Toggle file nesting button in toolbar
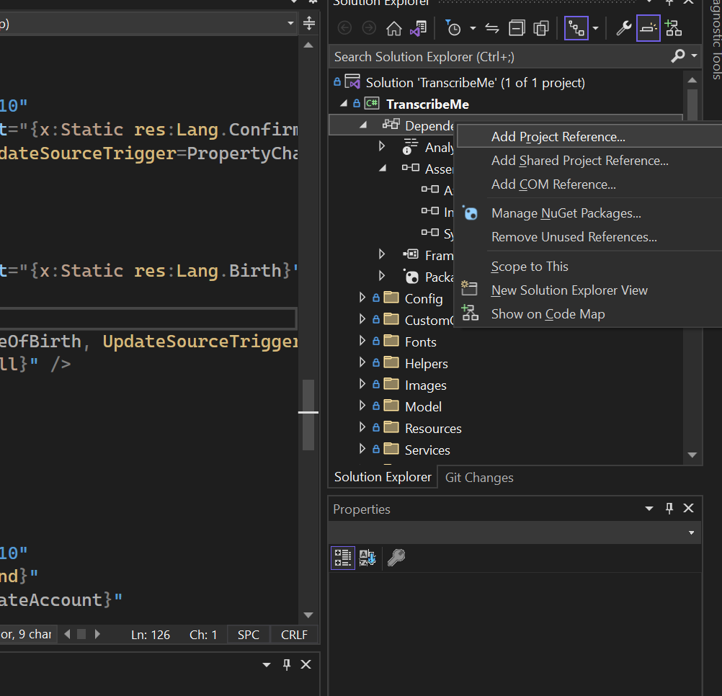 (576, 29)
